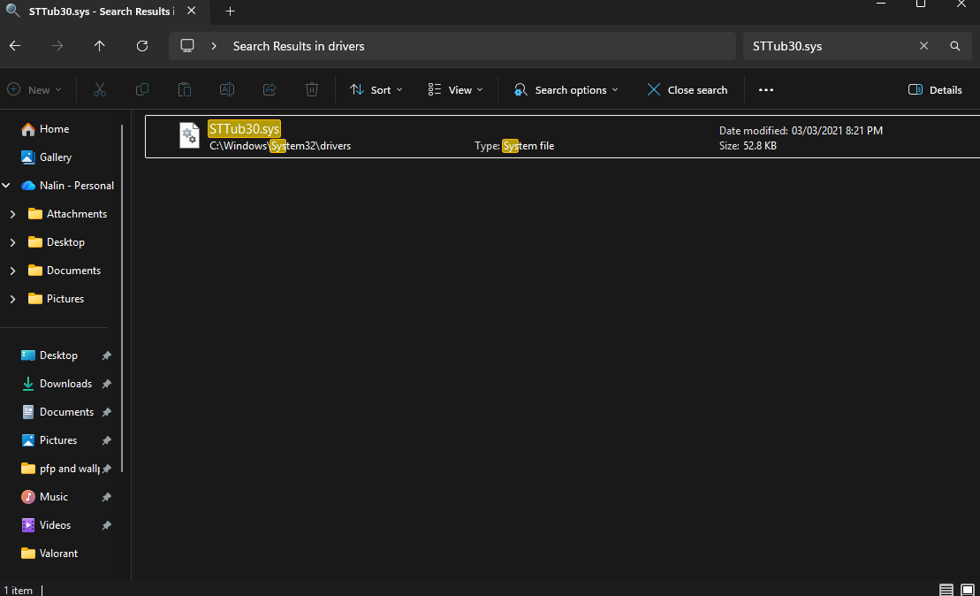980x596 pixels.
Task: Open the New item dropdown
Action: (x=35, y=90)
